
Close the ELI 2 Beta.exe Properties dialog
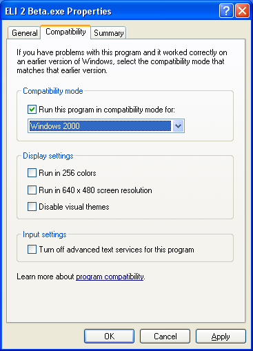pyautogui.click(x=242, y=10)
